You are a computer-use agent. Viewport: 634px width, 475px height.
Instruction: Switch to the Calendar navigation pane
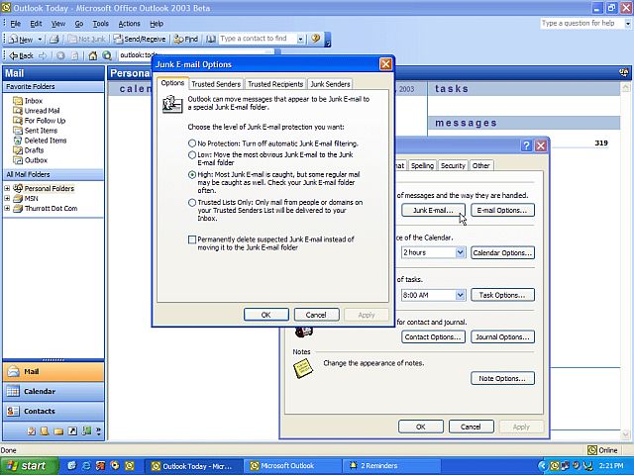(53, 392)
